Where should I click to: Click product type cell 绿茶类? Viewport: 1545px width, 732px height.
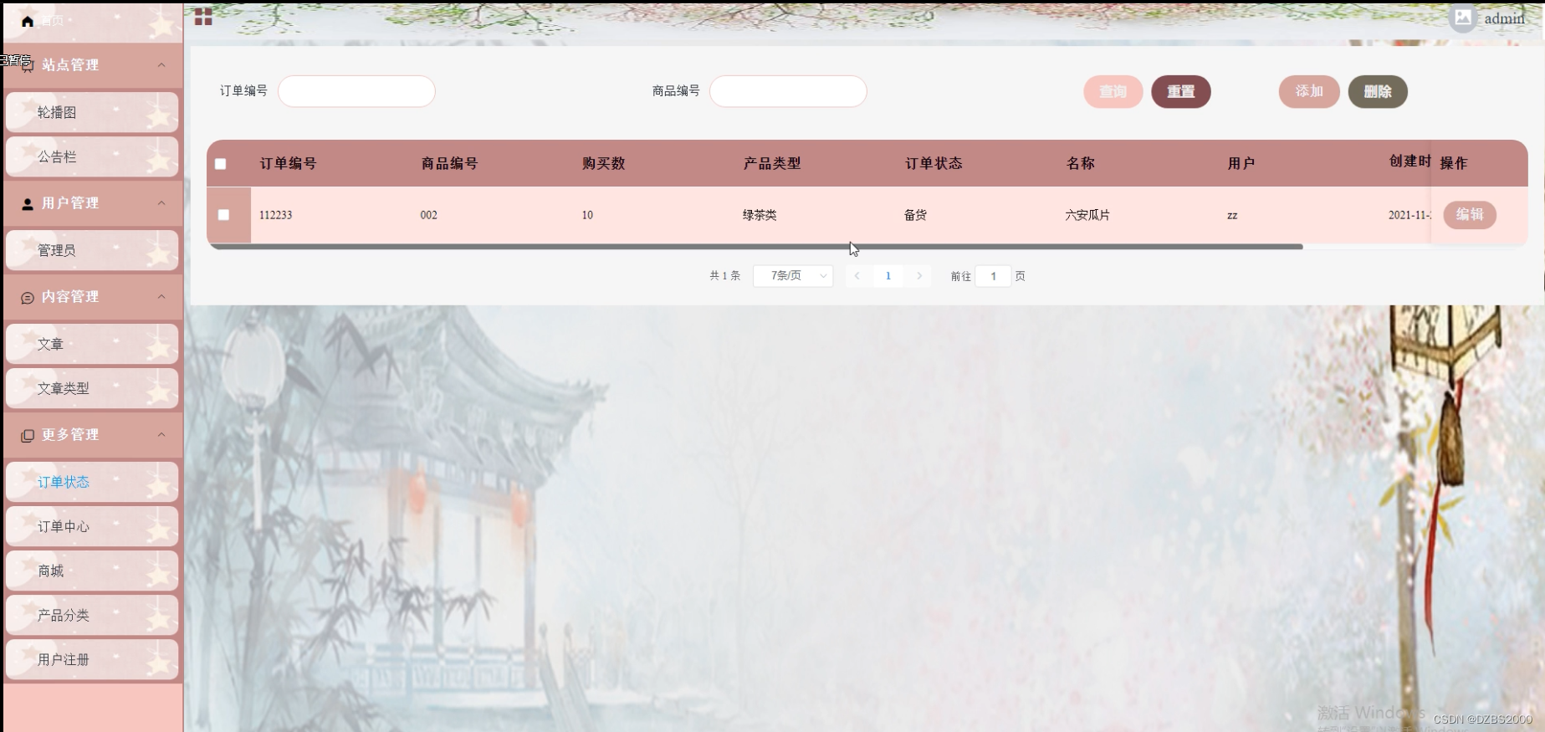(760, 215)
